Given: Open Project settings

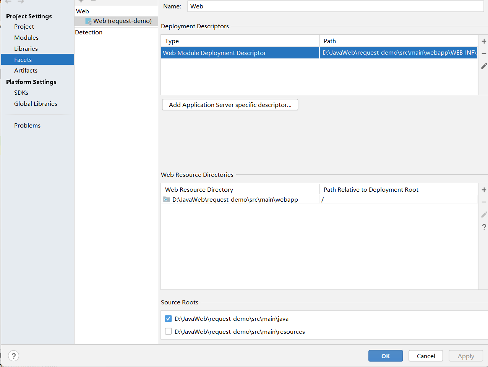Looking at the screenshot, I should coord(24,26).
